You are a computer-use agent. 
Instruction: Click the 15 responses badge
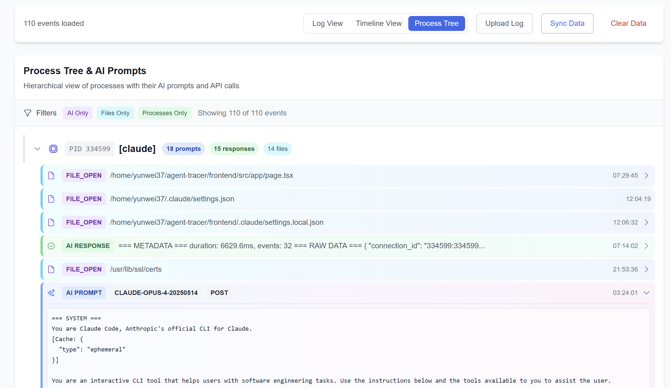(234, 149)
